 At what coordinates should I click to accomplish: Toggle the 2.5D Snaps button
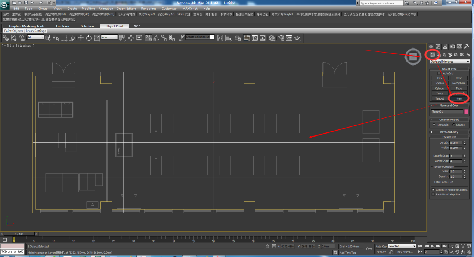pyautogui.click(x=148, y=38)
